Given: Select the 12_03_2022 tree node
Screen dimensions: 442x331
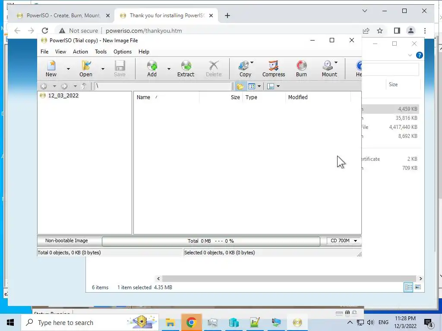Looking at the screenshot, I should tap(63, 95).
